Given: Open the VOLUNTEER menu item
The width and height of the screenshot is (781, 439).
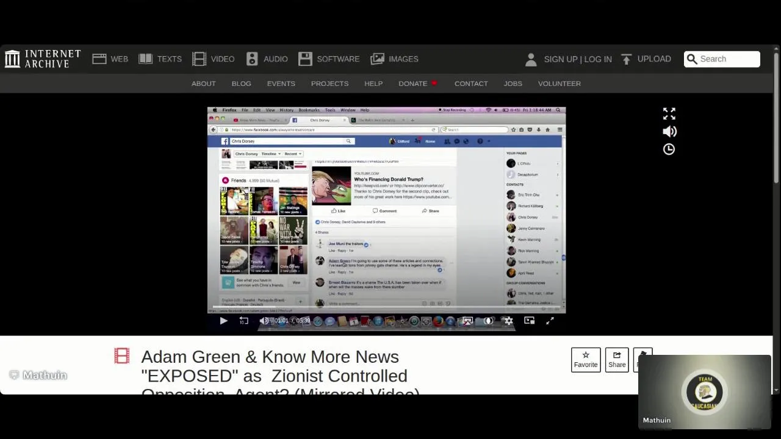Looking at the screenshot, I should pyautogui.click(x=560, y=84).
